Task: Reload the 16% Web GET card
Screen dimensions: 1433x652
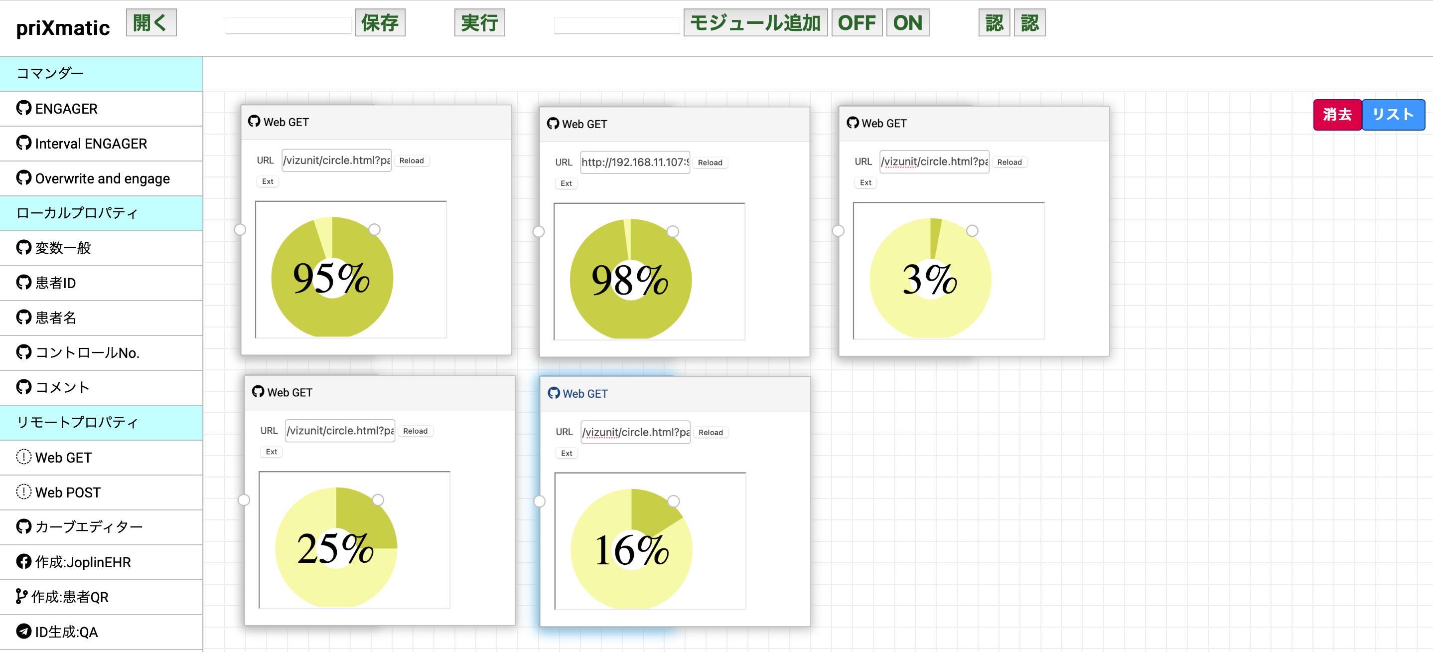Action: point(711,432)
